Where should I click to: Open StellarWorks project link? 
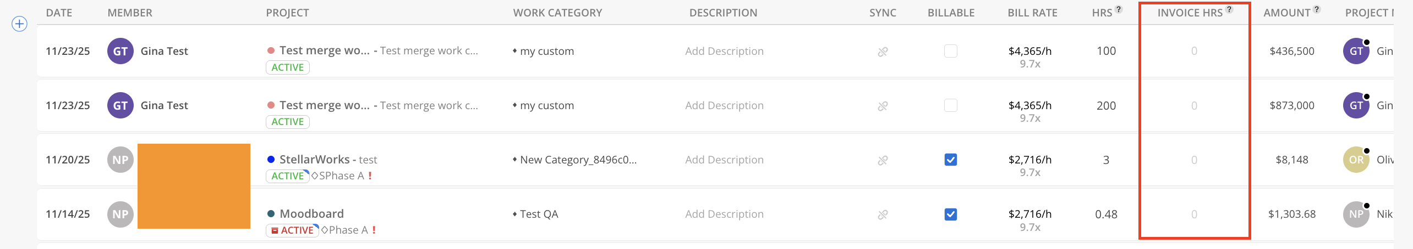point(314,159)
